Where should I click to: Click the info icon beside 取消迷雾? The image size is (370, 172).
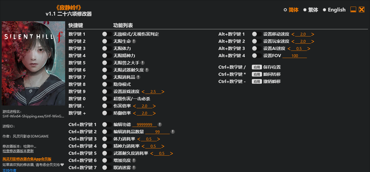pos(134,168)
